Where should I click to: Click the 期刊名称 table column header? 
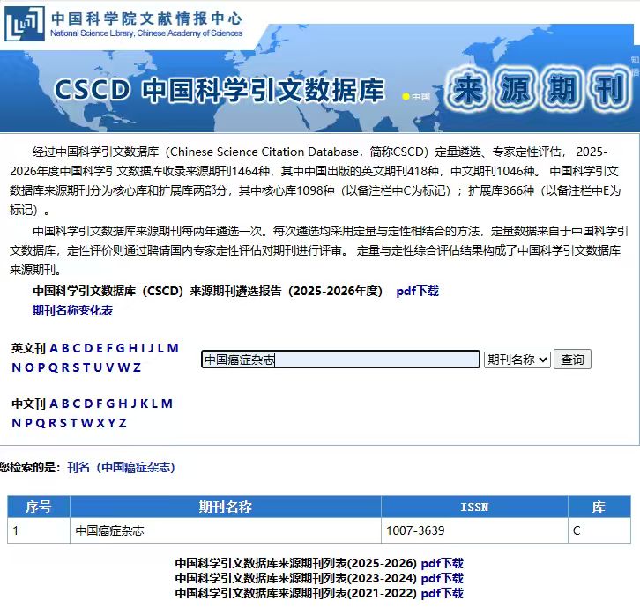point(226,507)
